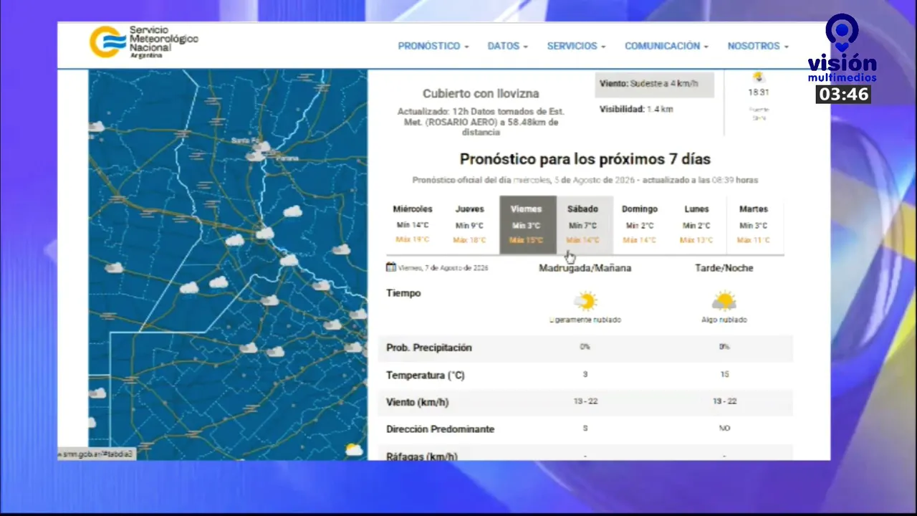Click the partly sunny icon on the map
This screenshot has width=917, height=516.
click(x=353, y=449)
